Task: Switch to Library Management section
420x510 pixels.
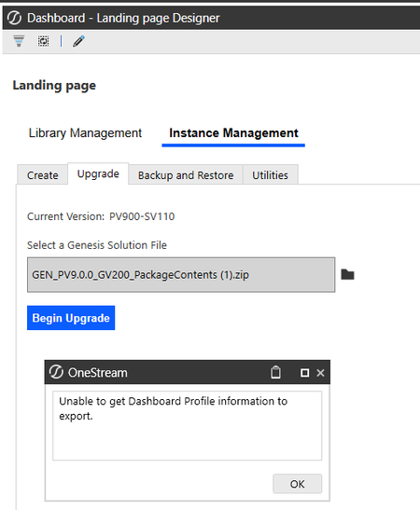Action: tap(85, 133)
